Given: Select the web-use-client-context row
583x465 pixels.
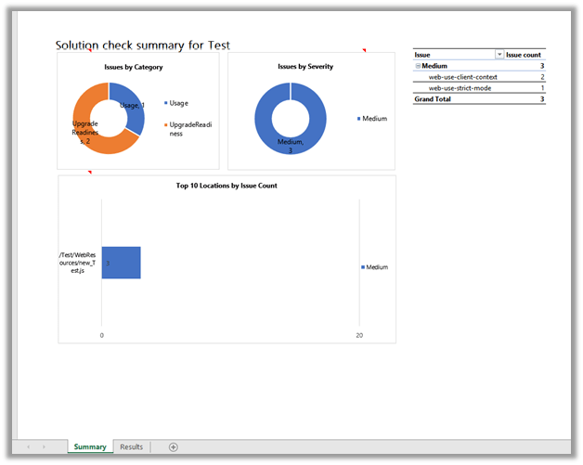Looking at the screenshot, I should [x=462, y=77].
